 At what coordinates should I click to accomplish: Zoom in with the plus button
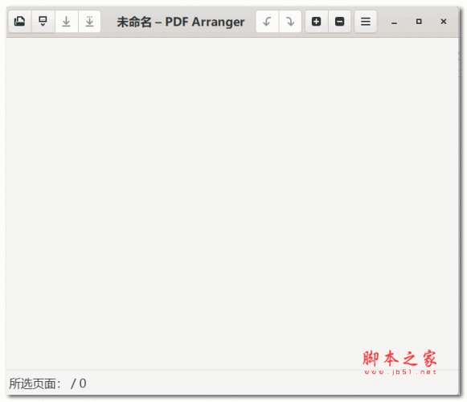point(317,22)
